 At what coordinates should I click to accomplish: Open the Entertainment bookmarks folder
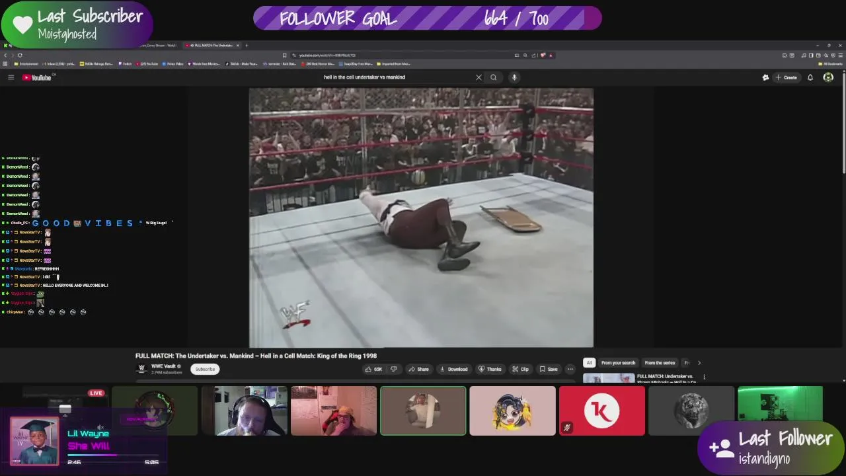click(x=26, y=64)
